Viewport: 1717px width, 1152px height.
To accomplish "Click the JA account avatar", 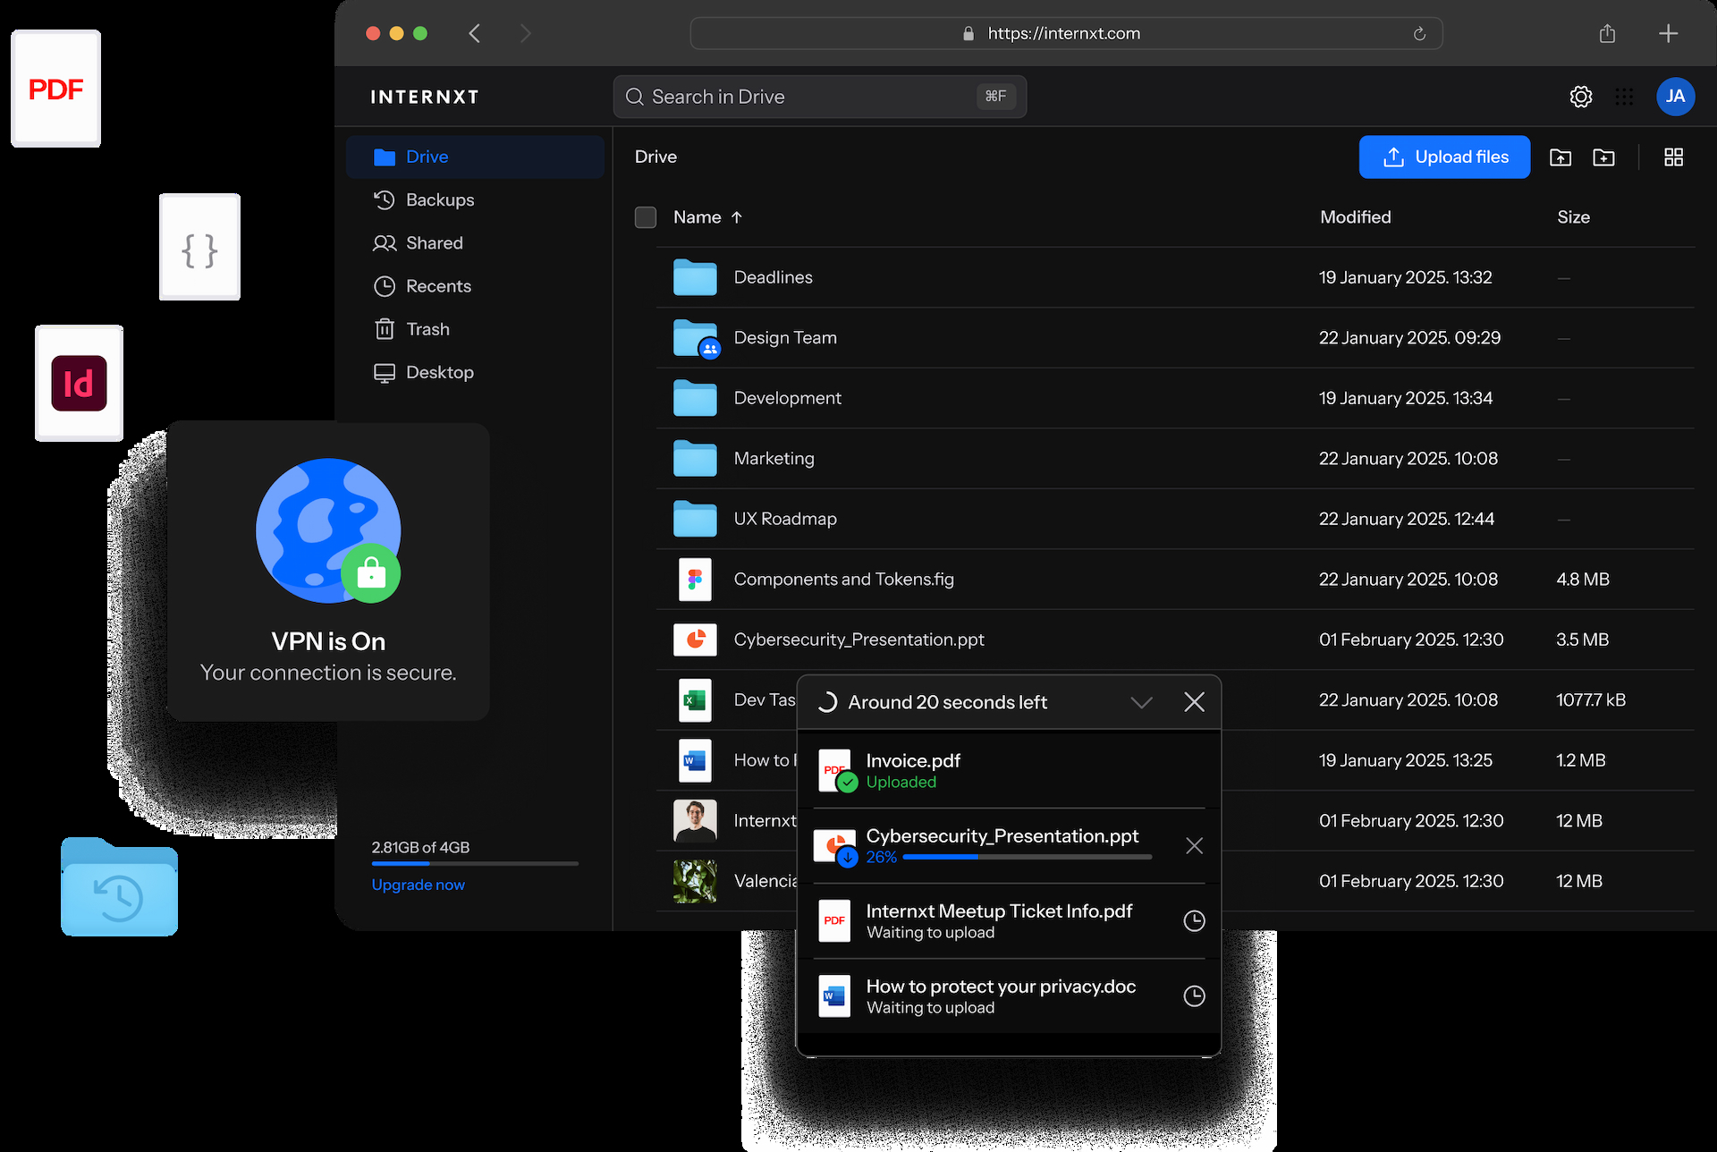I will coord(1677,97).
